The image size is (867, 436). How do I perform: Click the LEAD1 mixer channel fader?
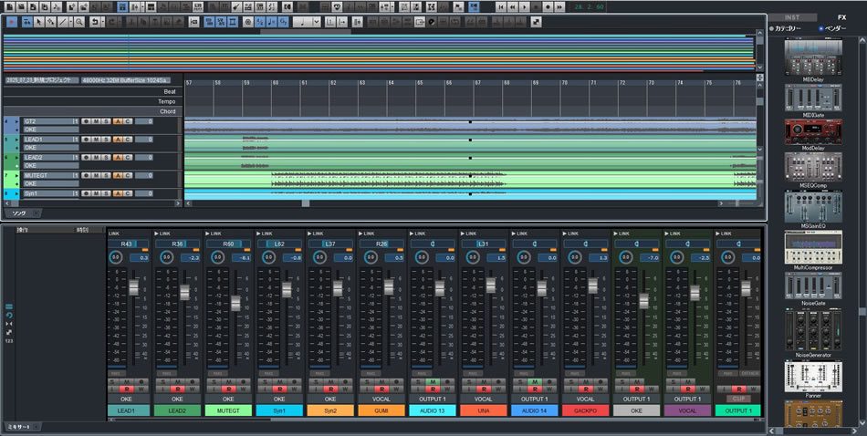pos(133,288)
